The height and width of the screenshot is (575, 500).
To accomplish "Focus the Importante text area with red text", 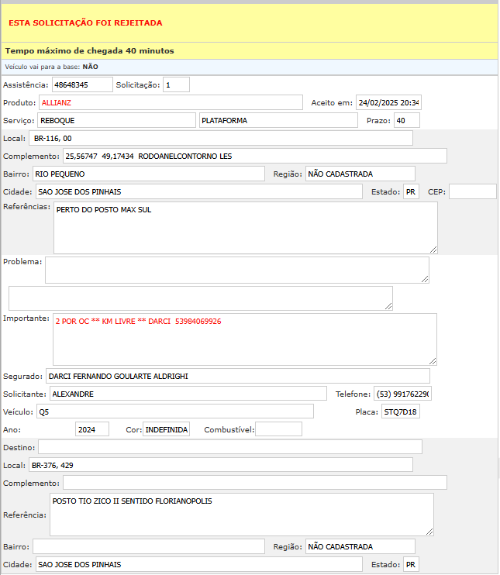I will 244,339.
